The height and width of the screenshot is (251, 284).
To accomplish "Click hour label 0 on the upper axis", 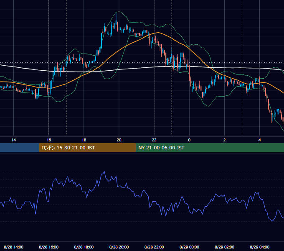I will point(189,140).
